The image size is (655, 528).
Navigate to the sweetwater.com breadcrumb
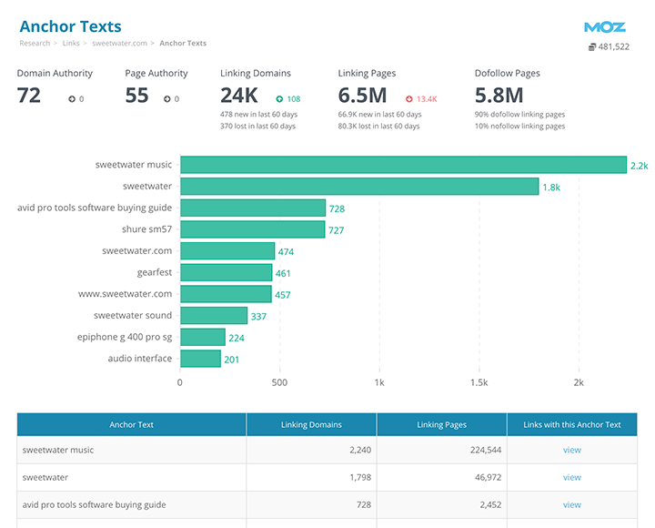[x=120, y=43]
